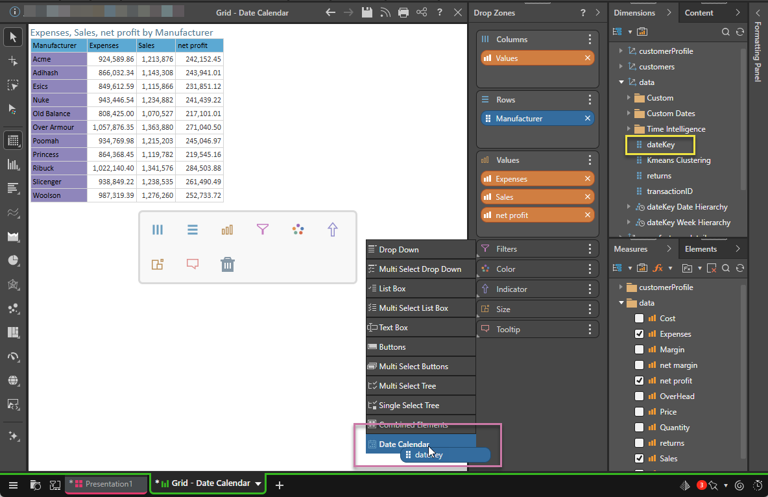
Task: Click the globe map icon in left sidebar
Action: pos(13,380)
